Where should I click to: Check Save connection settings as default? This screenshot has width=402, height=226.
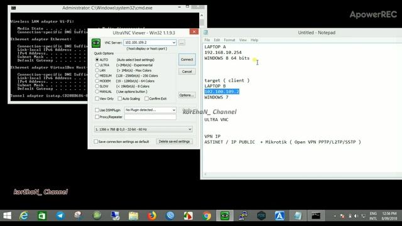[x=95, y=142]
